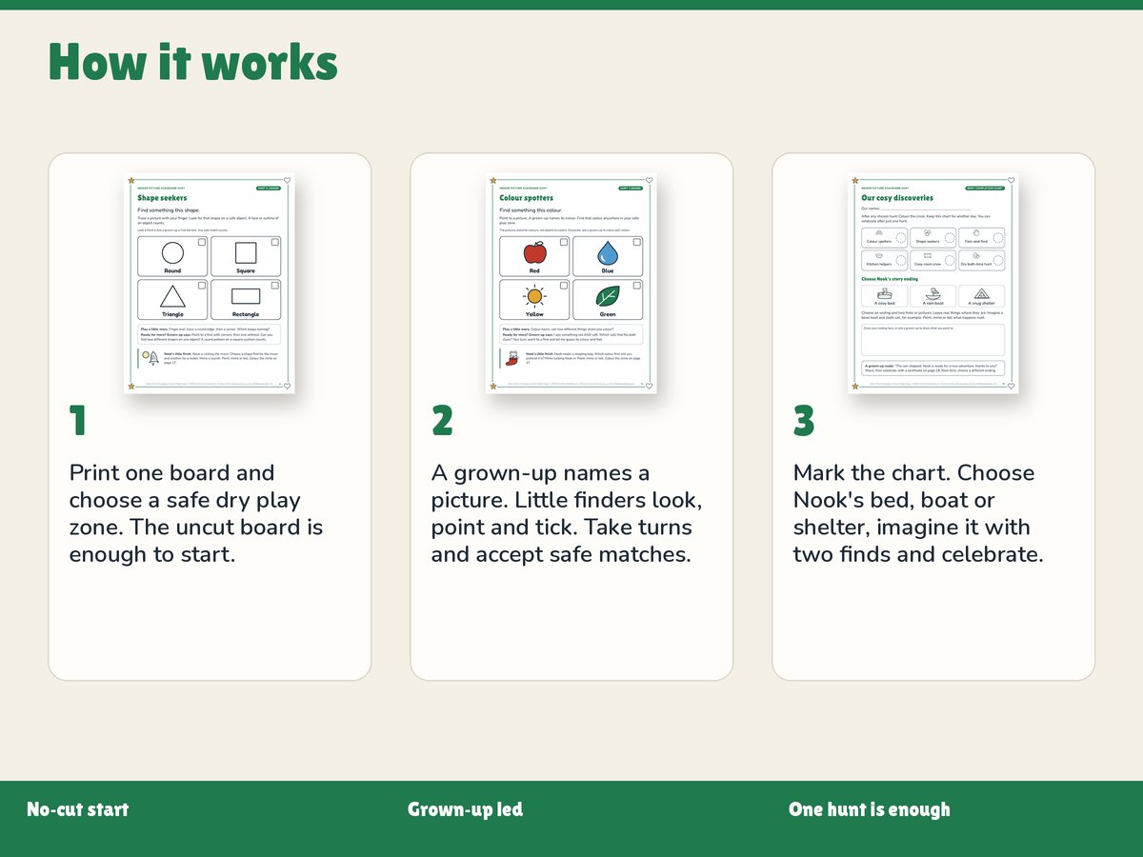Click the large step number 1
1143x857 pixels.
[77, 421]
